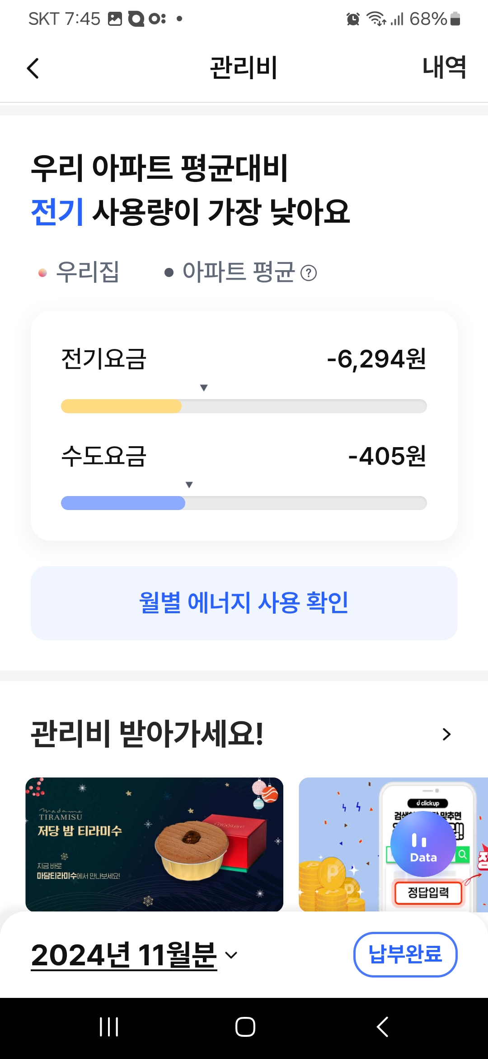The width and height of the screenshot is (488, 1059).
Task: Tap the chevron next to 2024년 11월분
Action: pyautogui.click(x=231, y=955)
